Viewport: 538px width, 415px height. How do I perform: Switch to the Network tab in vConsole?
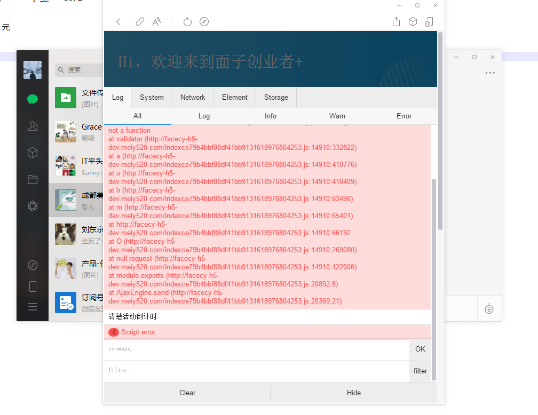coord(193,98)
